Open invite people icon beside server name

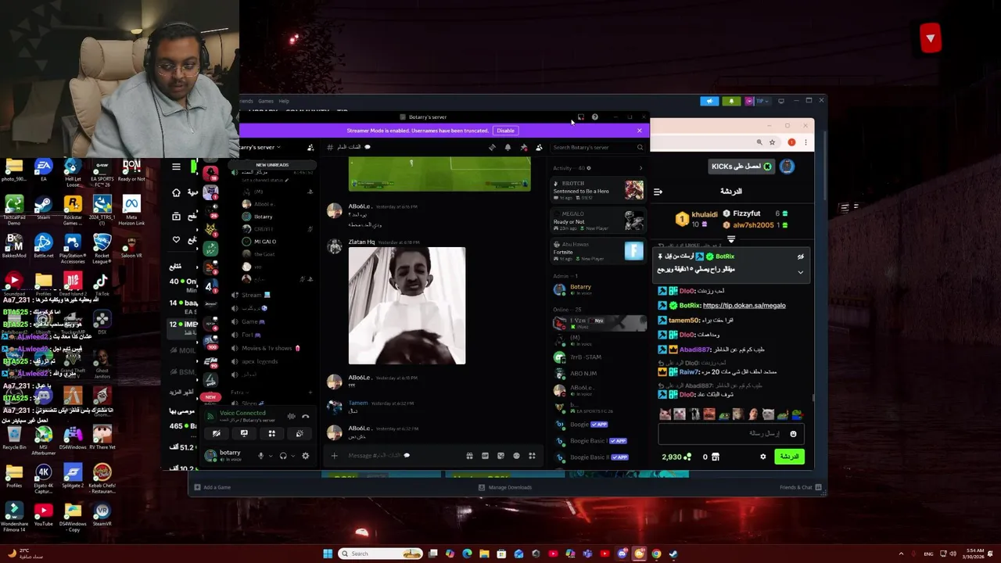click(310, 147)
